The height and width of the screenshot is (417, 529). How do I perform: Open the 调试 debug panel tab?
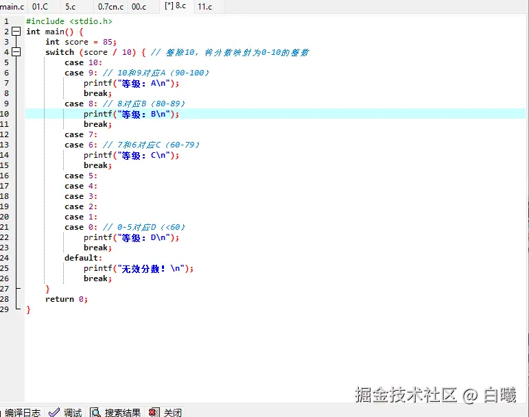point(73,413)
